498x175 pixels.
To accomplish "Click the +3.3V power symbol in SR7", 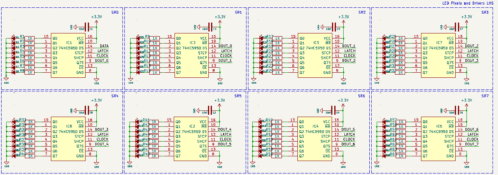I will tap(467, 101).
